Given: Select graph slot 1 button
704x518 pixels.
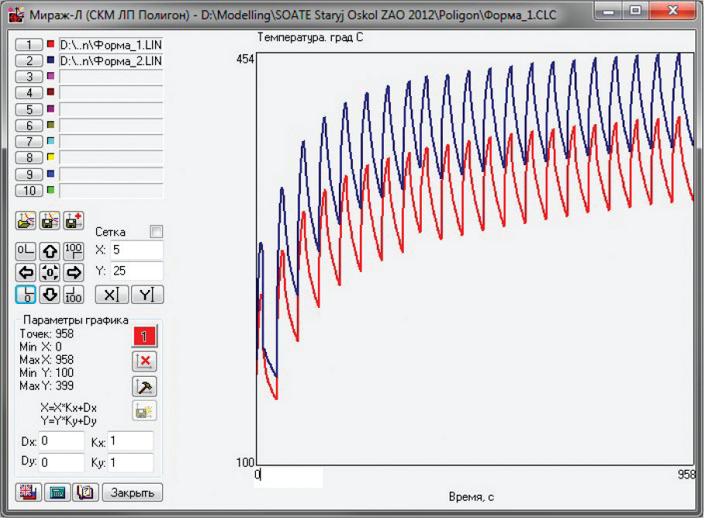Looking at the screenshot, I should click(29, 45).
